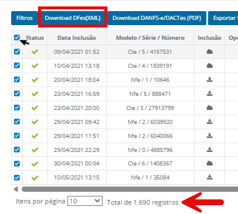Select cell Nfe / 5 / 888471

[x=150, y=94]
